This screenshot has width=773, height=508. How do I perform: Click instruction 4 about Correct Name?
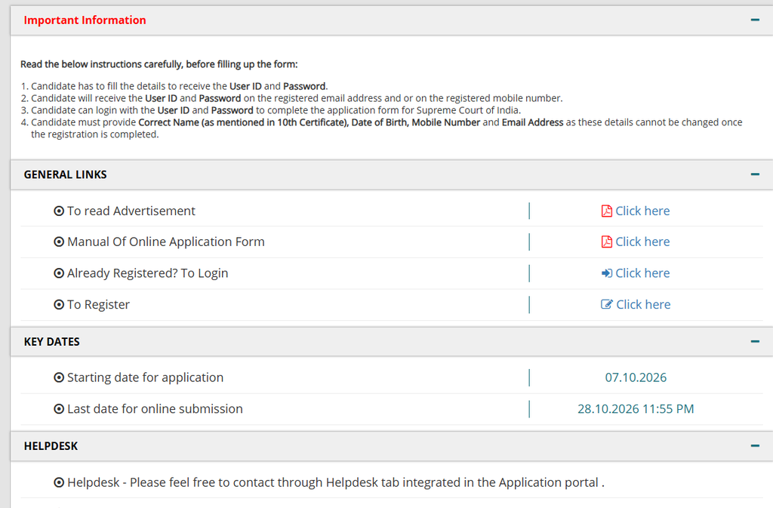386,128
